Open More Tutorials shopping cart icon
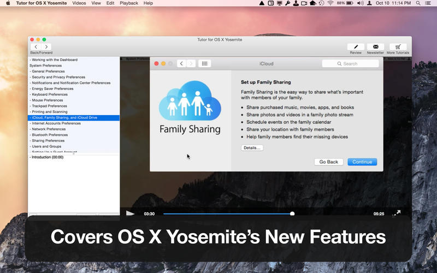Screen dimensions: 437x273 coord(398,47)
